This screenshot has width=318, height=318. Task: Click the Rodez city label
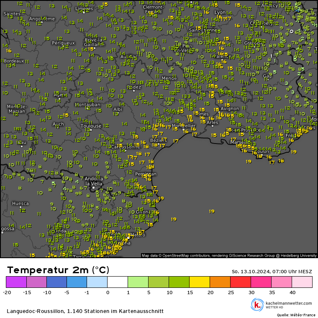[x=134, y=87]
